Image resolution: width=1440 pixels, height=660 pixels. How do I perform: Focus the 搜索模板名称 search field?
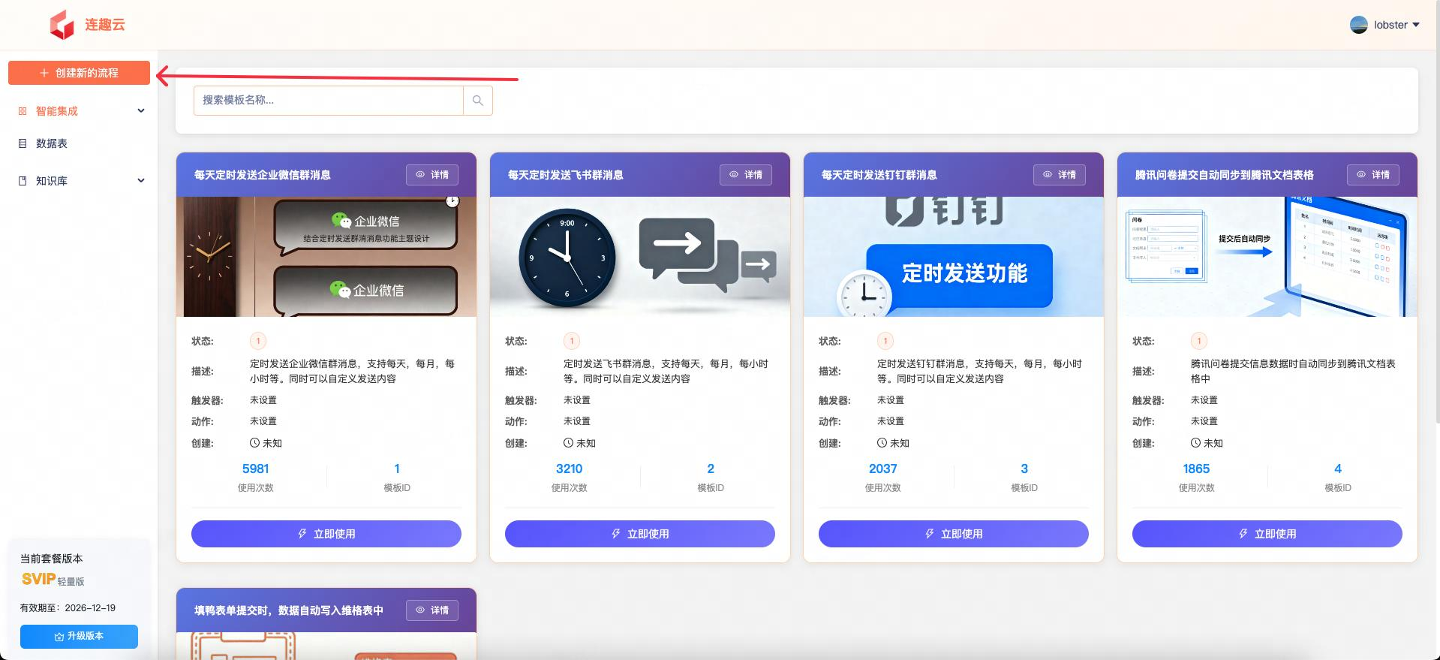click(329, 101)
